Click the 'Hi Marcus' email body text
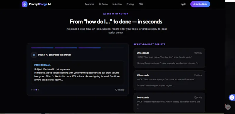This screenshot has height=114, width=235. [x=77, y=76]
